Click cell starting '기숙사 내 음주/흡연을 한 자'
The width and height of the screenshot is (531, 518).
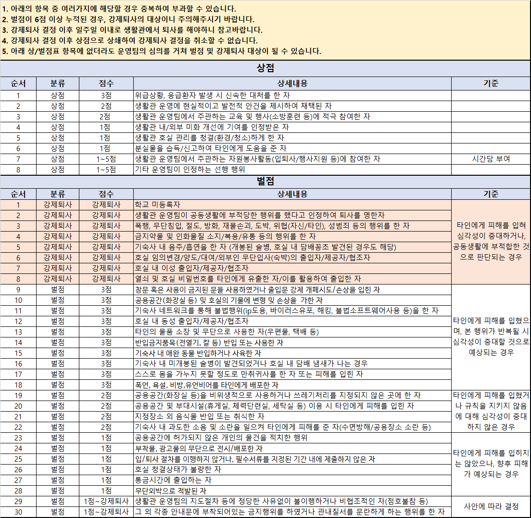292,247
